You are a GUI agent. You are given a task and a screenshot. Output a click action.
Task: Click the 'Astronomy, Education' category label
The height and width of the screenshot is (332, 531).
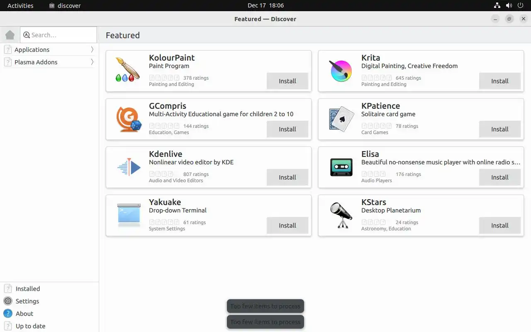point(386,229)
